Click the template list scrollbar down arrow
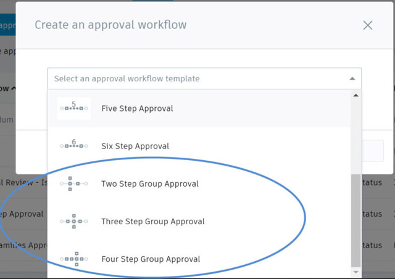 tap(355, 272)
